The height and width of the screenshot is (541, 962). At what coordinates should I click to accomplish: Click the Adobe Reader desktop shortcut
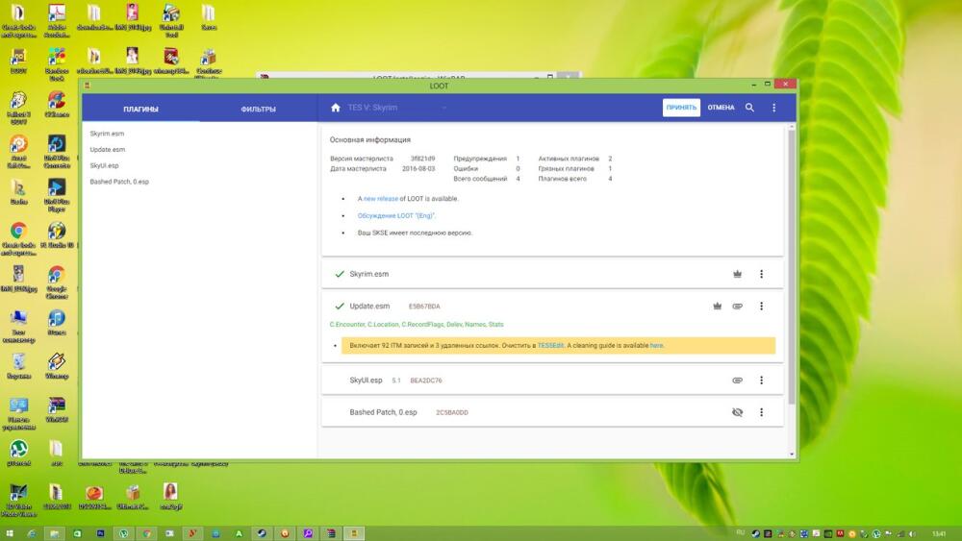point(57,20)
